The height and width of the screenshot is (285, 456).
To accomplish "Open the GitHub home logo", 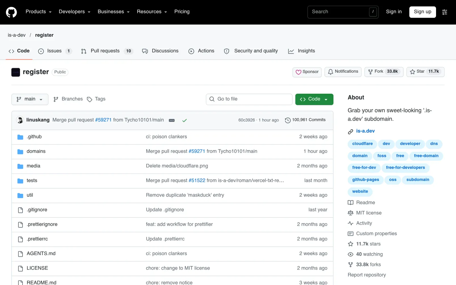I will tap(11, 12).
